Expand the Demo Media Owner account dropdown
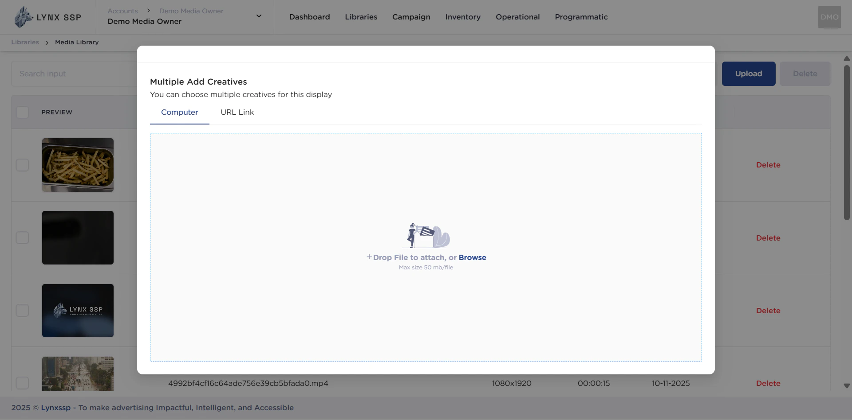The image size is (852, 420). coord(259,15)
